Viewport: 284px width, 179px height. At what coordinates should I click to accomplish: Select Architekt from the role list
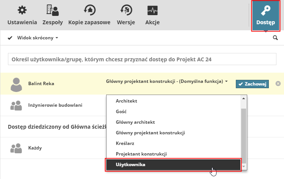[126, 101]
